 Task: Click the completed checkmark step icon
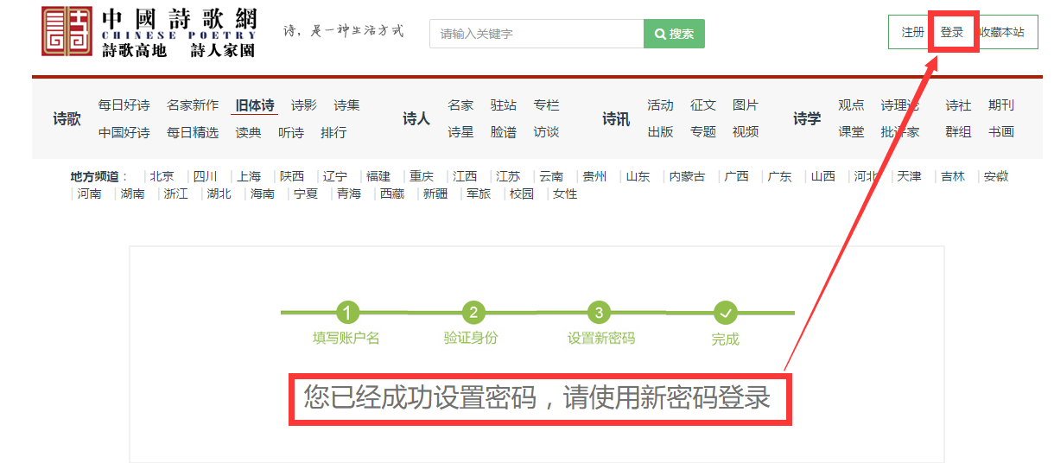tap(726, 312)
